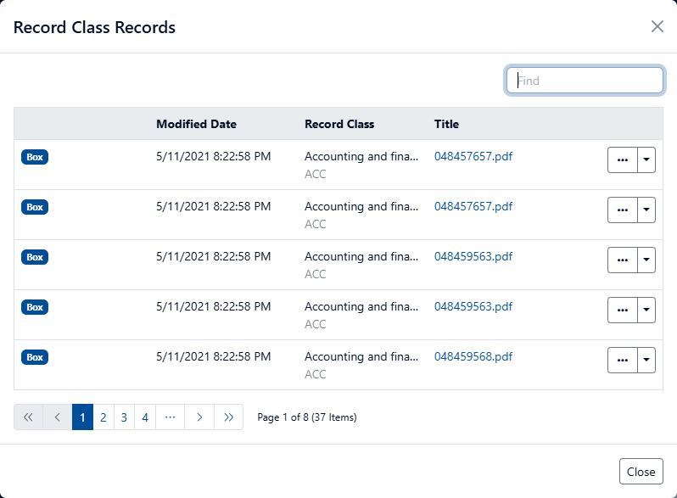This screenshot has width=677, height=498.
Task: Expand the dropdown arrow in the second row
Action: pos(646,210)
